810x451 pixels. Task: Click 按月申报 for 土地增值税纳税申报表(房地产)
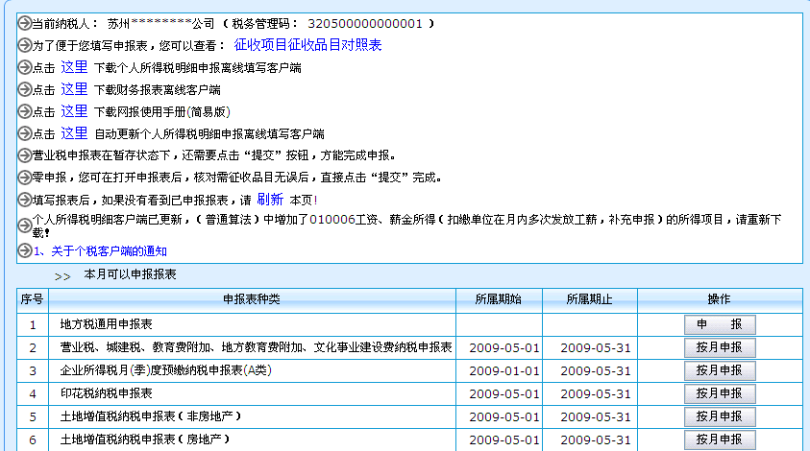[x=720, y=439]
